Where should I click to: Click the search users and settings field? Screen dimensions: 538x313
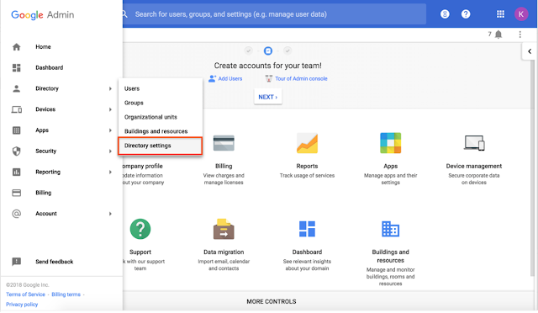pyautogui.click(x=274, y=14)
